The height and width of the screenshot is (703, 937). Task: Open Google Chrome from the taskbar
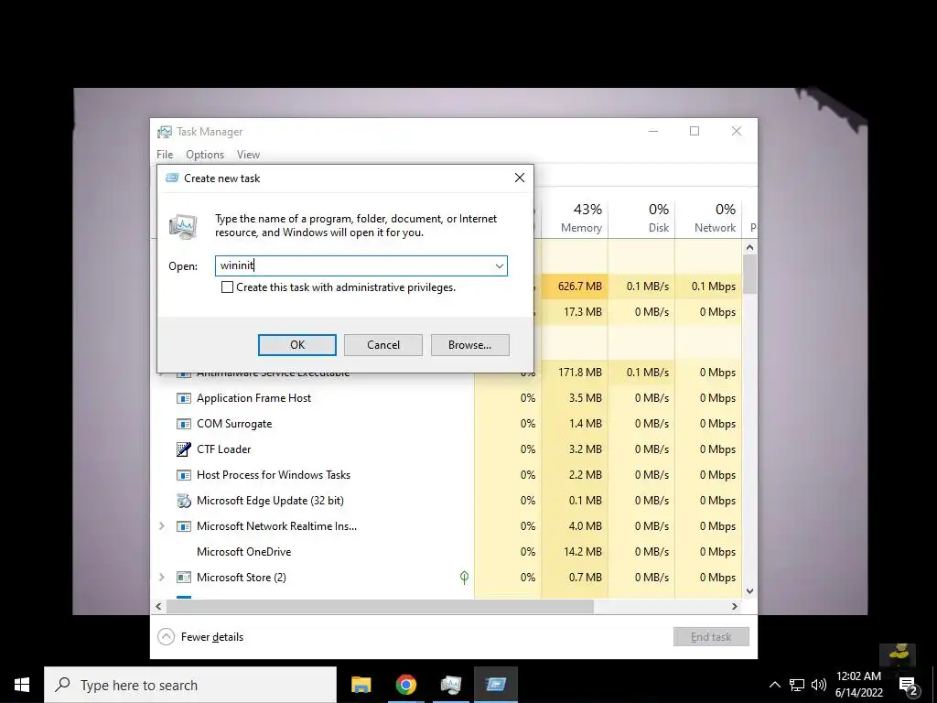click(x=405, y=685)
